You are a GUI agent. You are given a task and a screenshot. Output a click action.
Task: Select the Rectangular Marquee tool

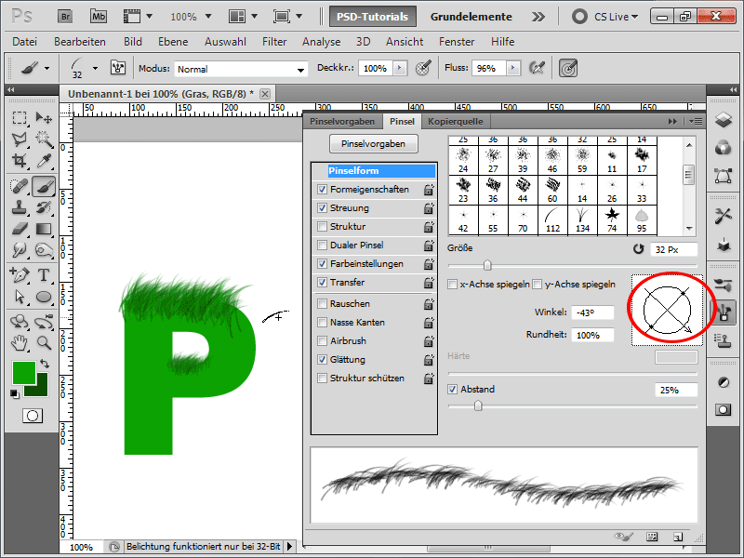20,117
